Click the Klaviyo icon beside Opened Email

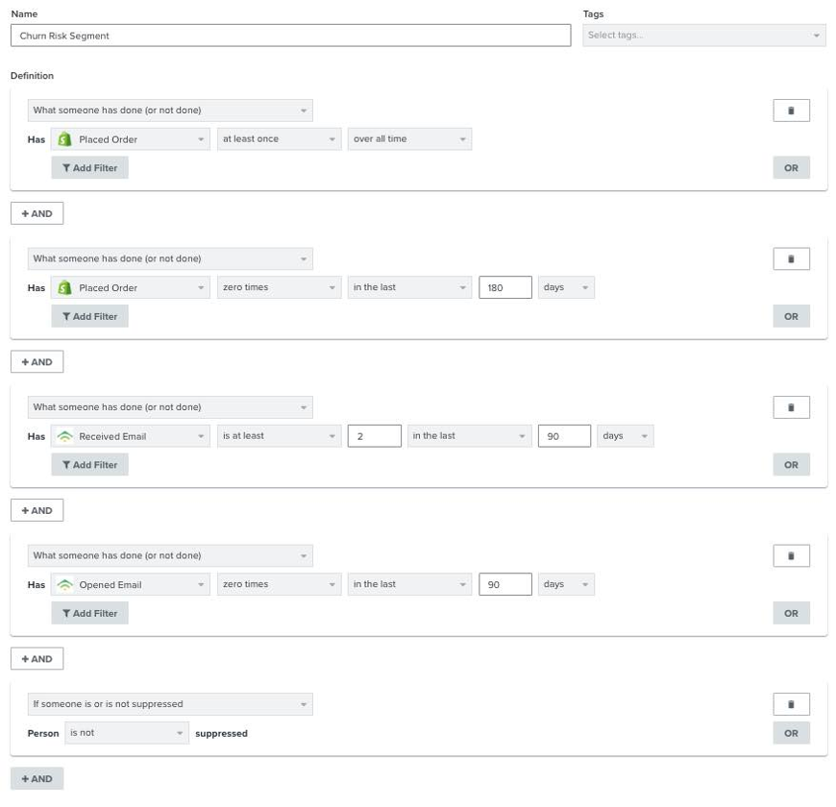65,584
